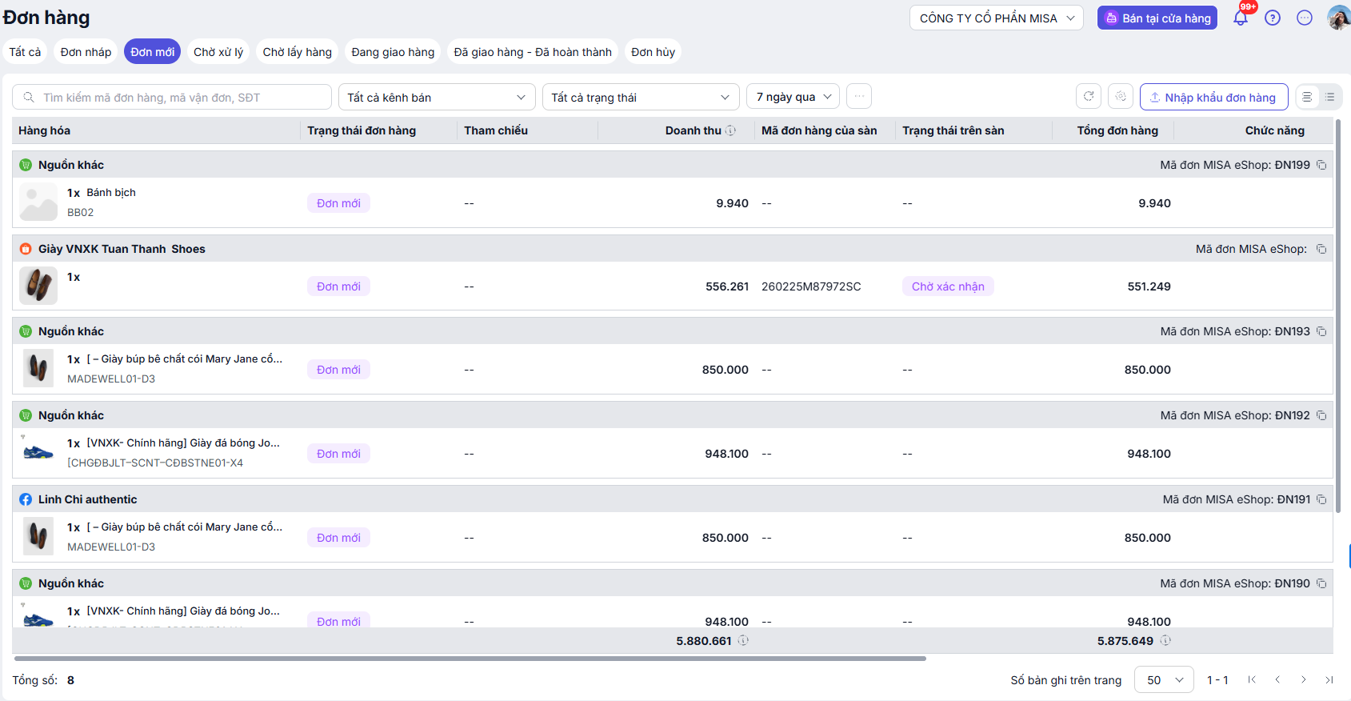Open the Chờ xử lý tab
The image size is (1351, 701).
[218, 52]
